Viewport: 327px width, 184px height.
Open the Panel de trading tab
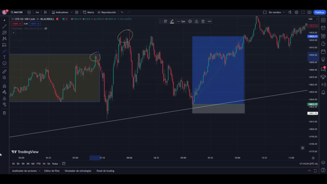[x=105, y=171]
